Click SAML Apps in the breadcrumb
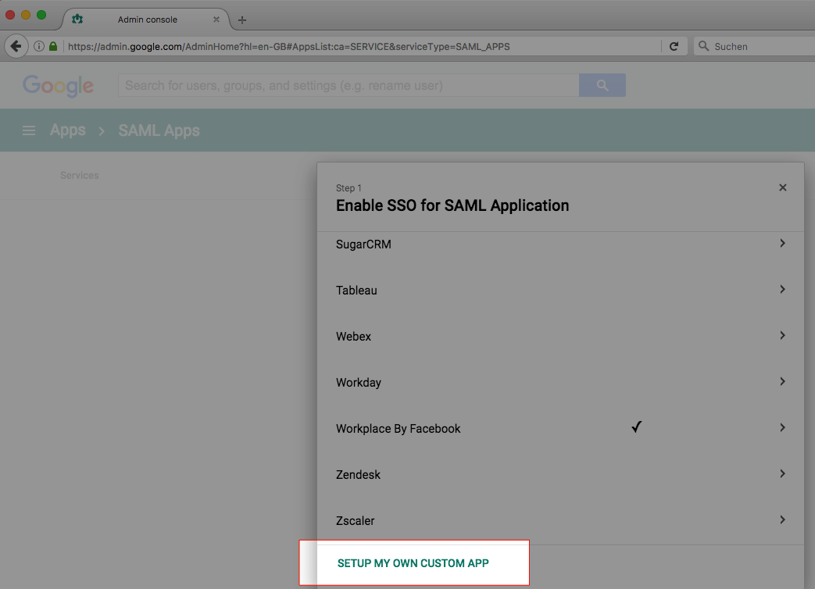Image resolution: width=815 pixels, height=589 pixels. coord(159,130)
